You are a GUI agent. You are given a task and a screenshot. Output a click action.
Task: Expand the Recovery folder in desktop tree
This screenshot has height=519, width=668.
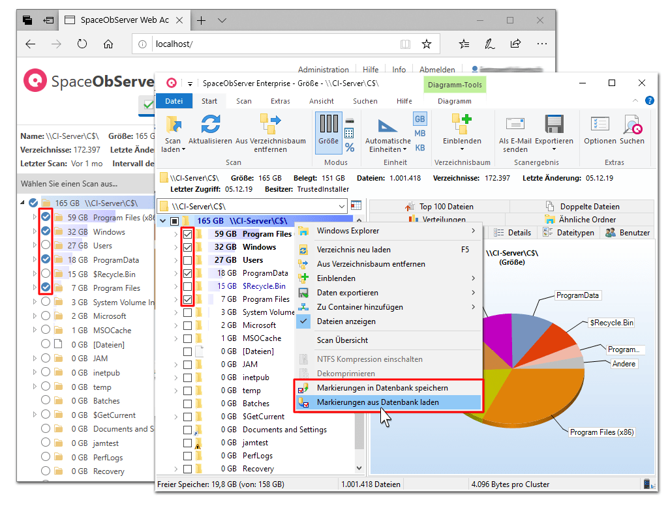pos(176,469)
